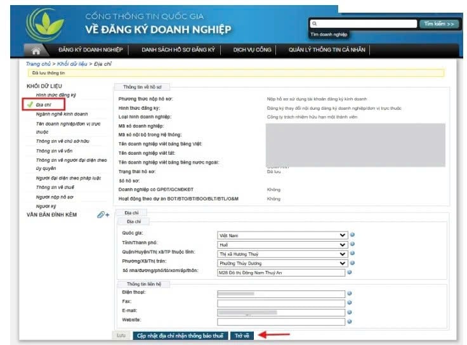Open Người đại diện theo pháp luật in sidebar
This screenshot has height=345, width=467.
click(x=69, y=178)
